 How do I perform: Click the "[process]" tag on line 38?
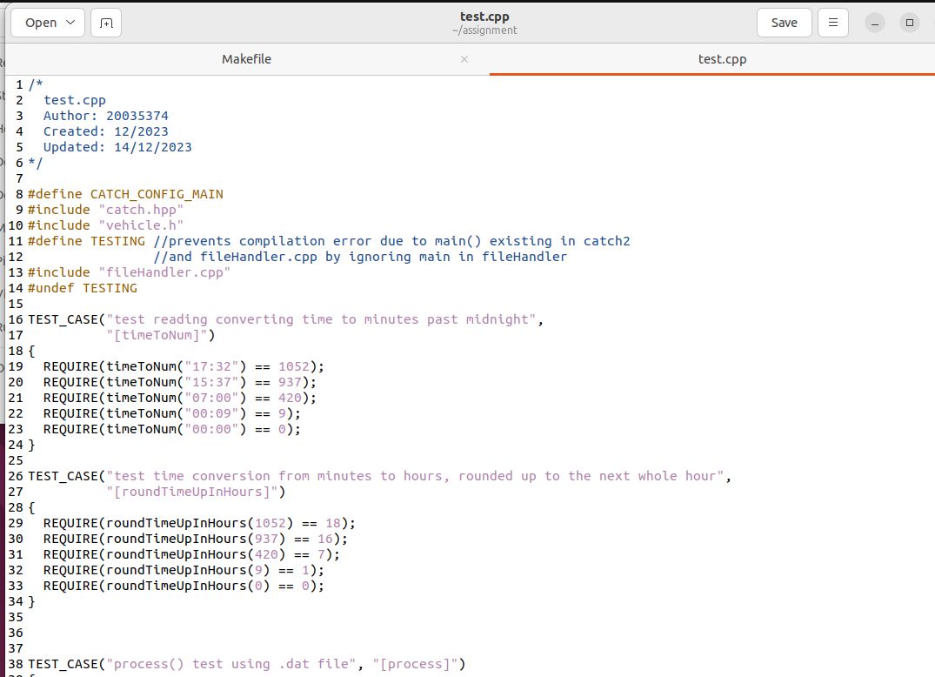pyautogui.click(x=415, y=664)
